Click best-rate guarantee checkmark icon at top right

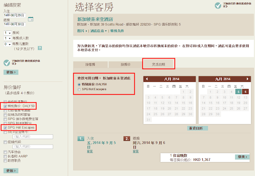pos(218,6)
